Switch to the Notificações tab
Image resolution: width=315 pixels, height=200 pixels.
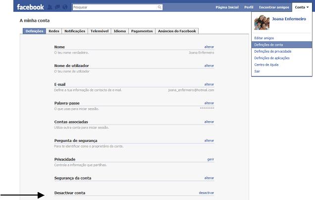pyautogui.click(x=75, y=31)
